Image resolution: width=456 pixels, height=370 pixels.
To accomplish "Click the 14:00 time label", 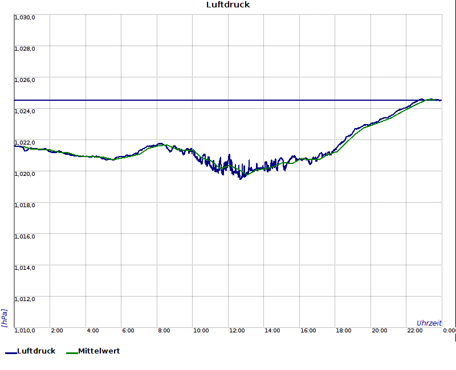I will [x=272, y=331].
